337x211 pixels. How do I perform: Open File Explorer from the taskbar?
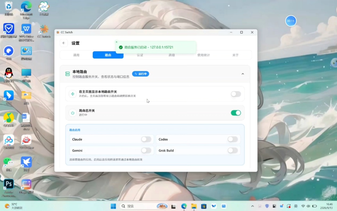[x=194, y=206]
